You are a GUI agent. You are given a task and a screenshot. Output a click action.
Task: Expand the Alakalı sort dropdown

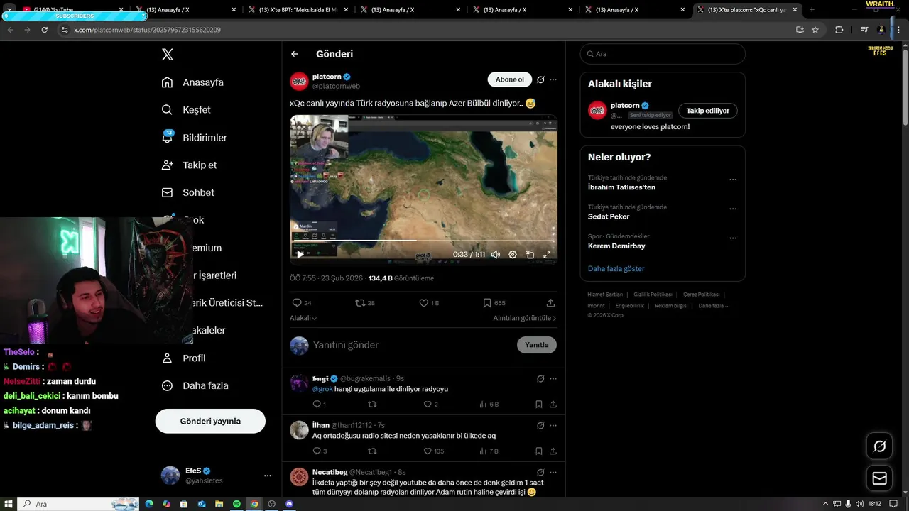click(x=303, y=318)
